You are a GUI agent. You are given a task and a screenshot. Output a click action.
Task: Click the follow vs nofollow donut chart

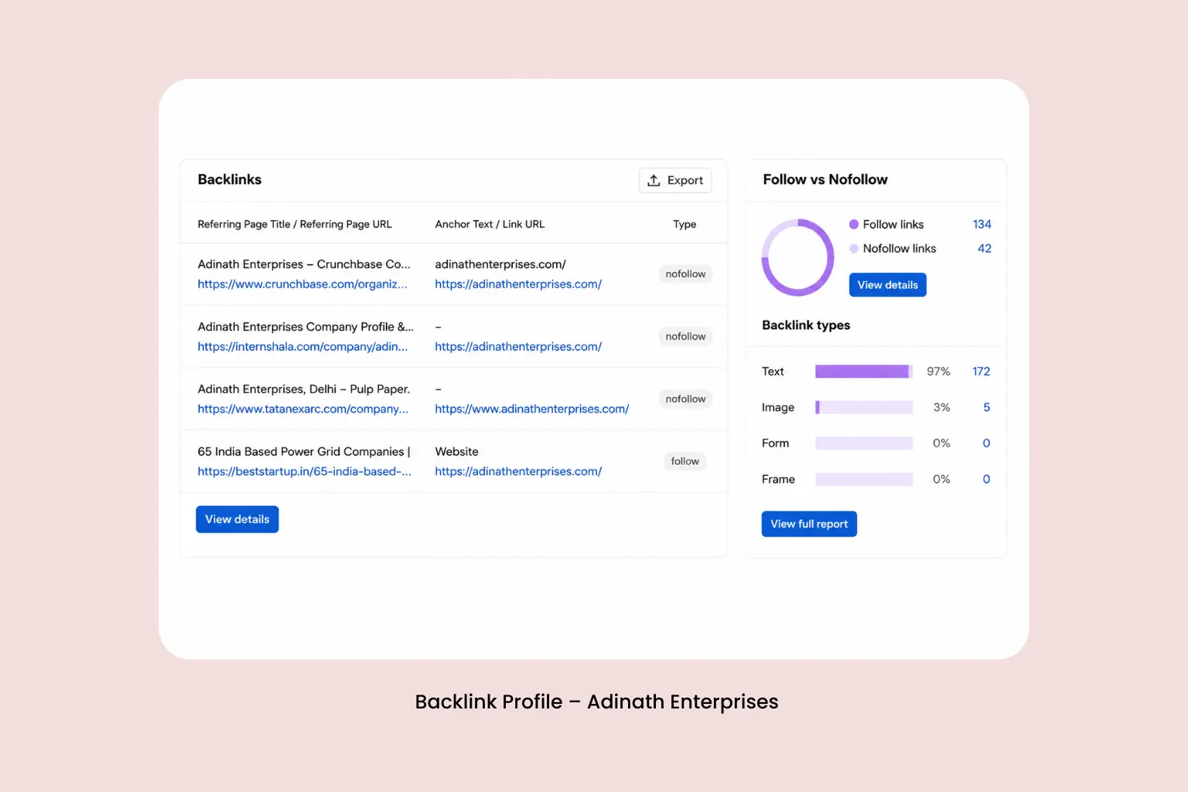pyautogui.click(x=798, y=257)
